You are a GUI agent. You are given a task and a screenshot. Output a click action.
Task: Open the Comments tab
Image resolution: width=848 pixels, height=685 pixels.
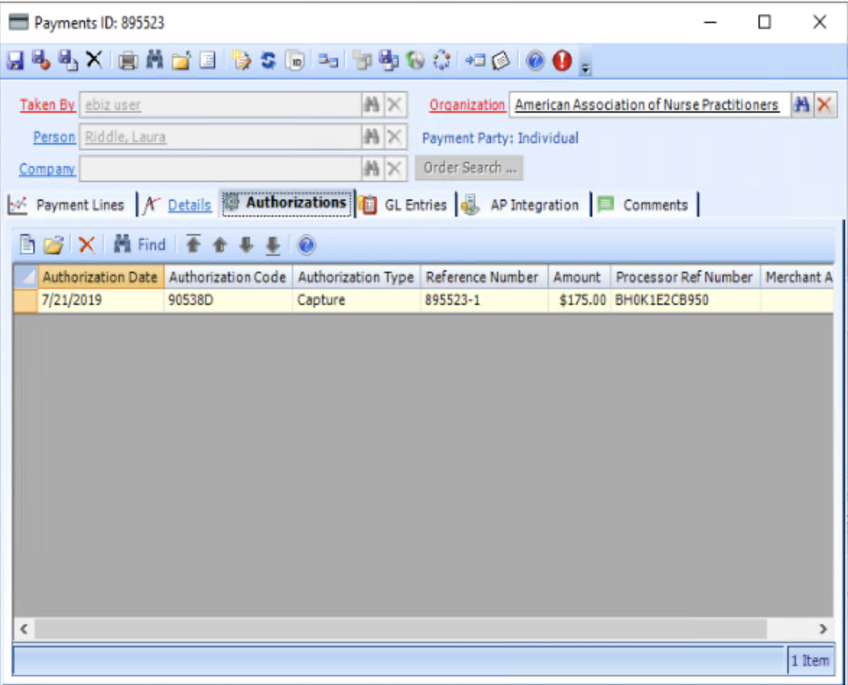654,204
